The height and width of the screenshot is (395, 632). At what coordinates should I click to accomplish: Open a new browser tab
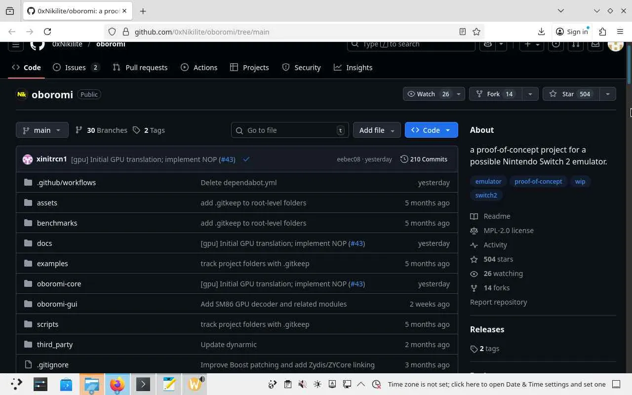coord(143,11)
